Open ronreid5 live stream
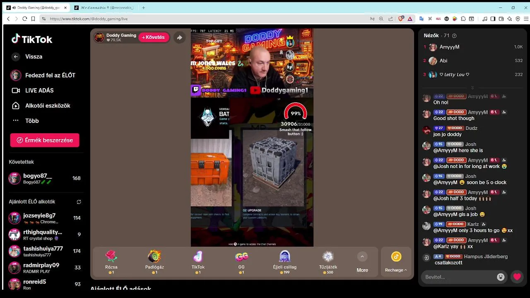The image size is (530, 298). pyautogui.click(x=45, y=284)
